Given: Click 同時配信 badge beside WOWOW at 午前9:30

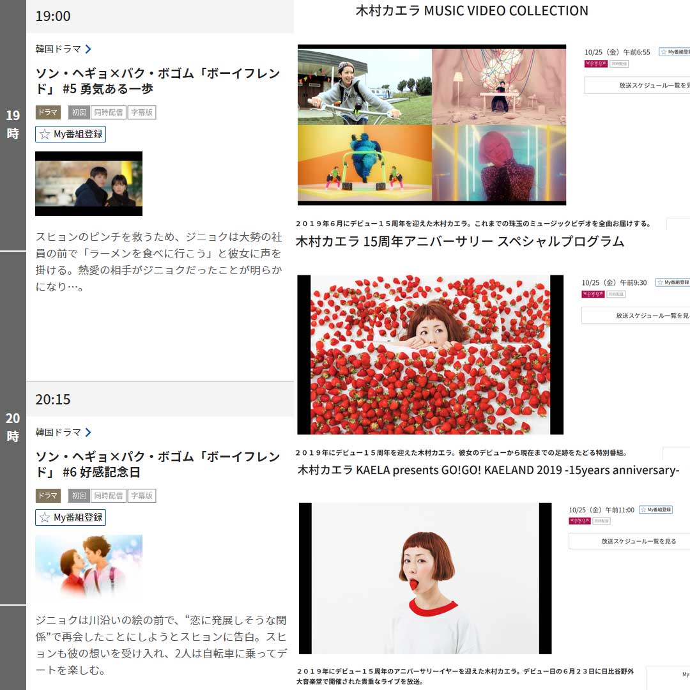Looking at the screenshot, I should tap(616, 295).
